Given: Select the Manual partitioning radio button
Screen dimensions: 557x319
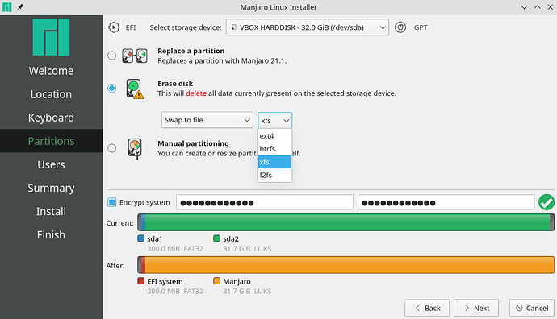Looking at the screenshot, I should (x=112, y=148).
